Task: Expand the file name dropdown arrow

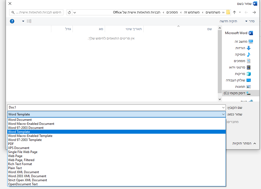Action: pos(223,108)
